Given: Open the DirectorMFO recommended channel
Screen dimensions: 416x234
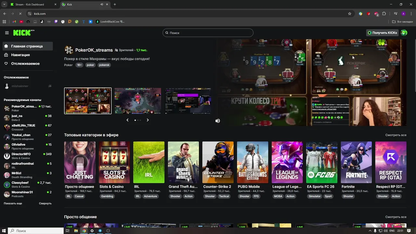Looking at the screenshot, I should pyautogui.click(x=28, y=156).
